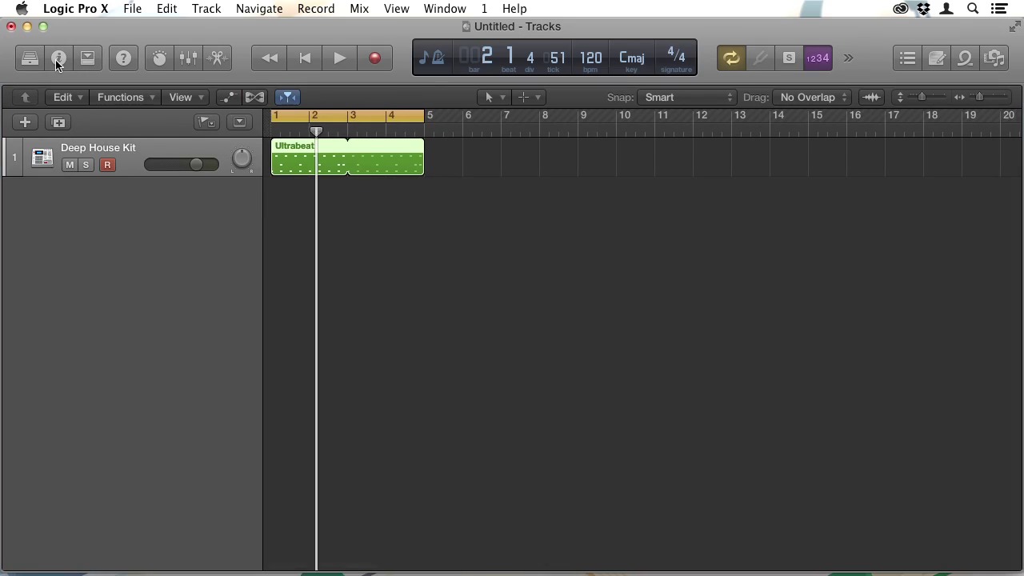Viewport: 1024px width, 576px height.
Task: Open track header components popup button
Action: click(x=238, y=122)
